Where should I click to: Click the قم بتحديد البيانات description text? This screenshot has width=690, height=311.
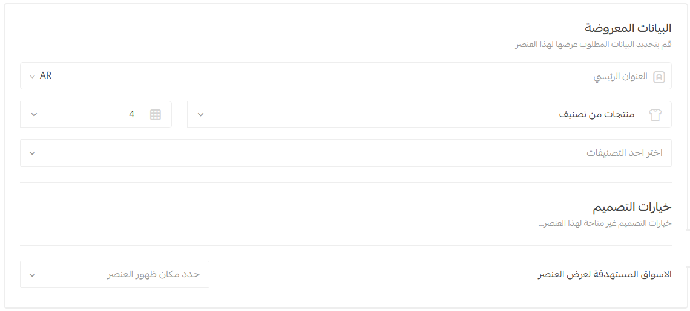point(593,45)
